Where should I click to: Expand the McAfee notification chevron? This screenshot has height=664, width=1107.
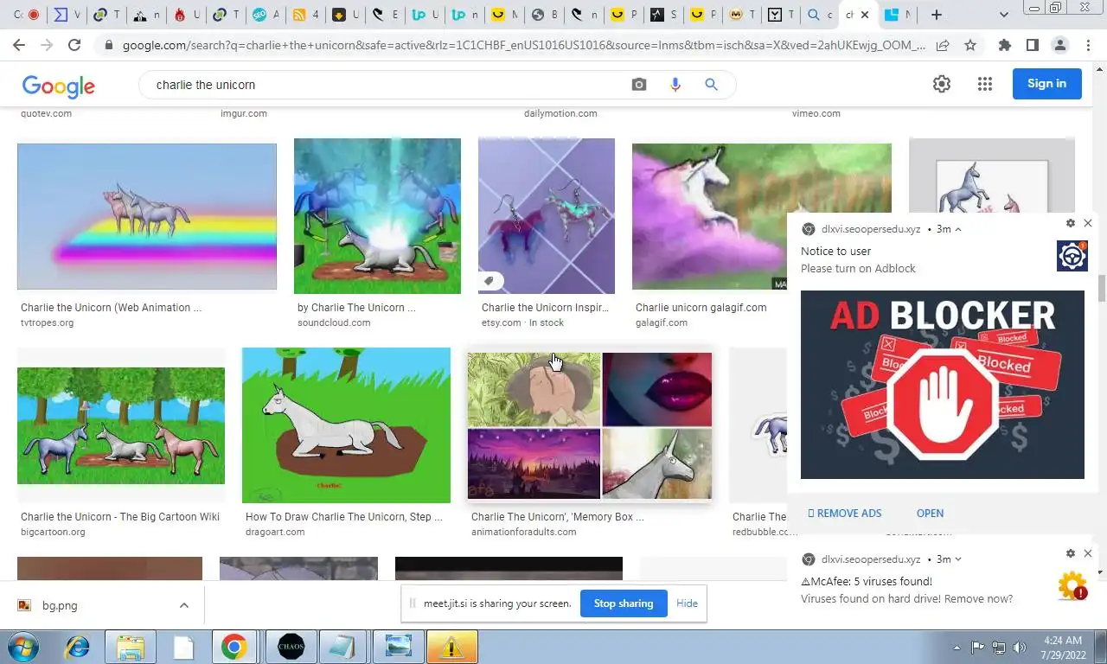point(958,559)
